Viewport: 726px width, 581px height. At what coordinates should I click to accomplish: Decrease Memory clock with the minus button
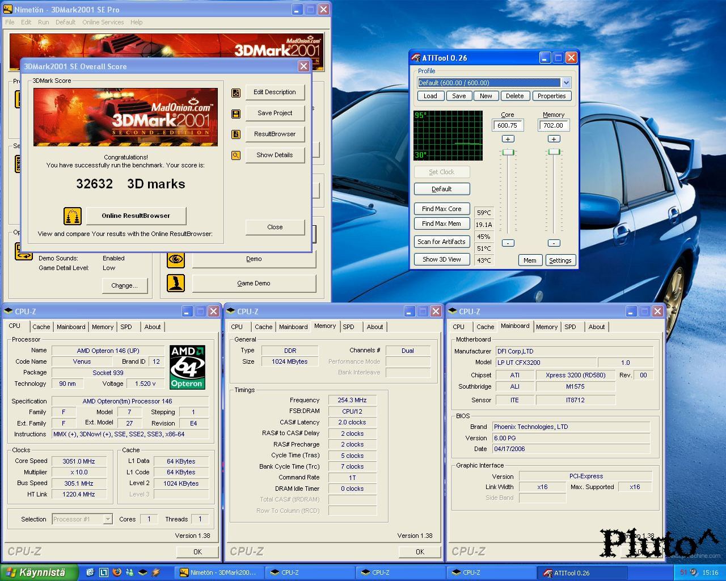(554, 243)
